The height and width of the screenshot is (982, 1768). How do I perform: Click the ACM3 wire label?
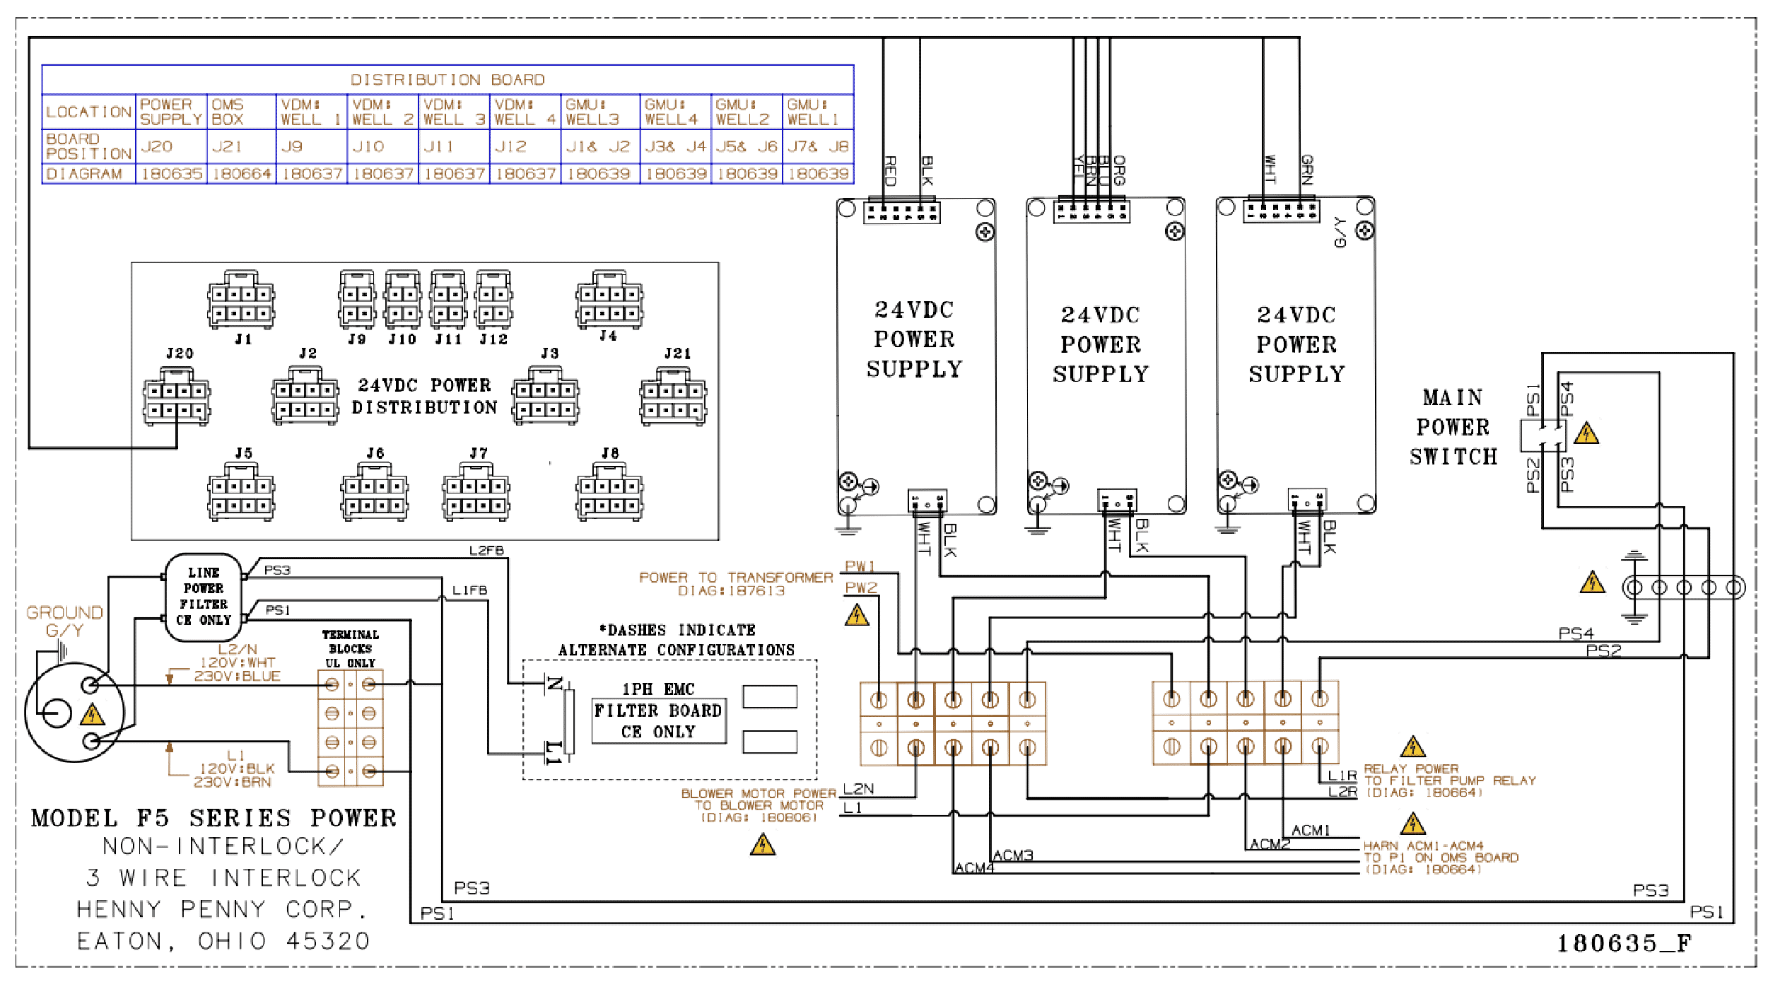(x=1013, y=855)
